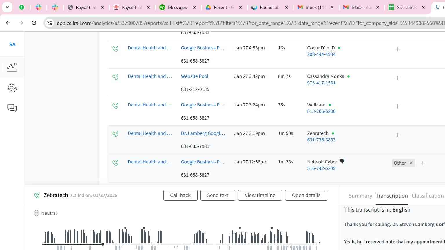Image resolution: width=445 pixels, height=250 pixels.
Task: Click the Netwolf Cyber caller name
Action: tap(322, 162)
